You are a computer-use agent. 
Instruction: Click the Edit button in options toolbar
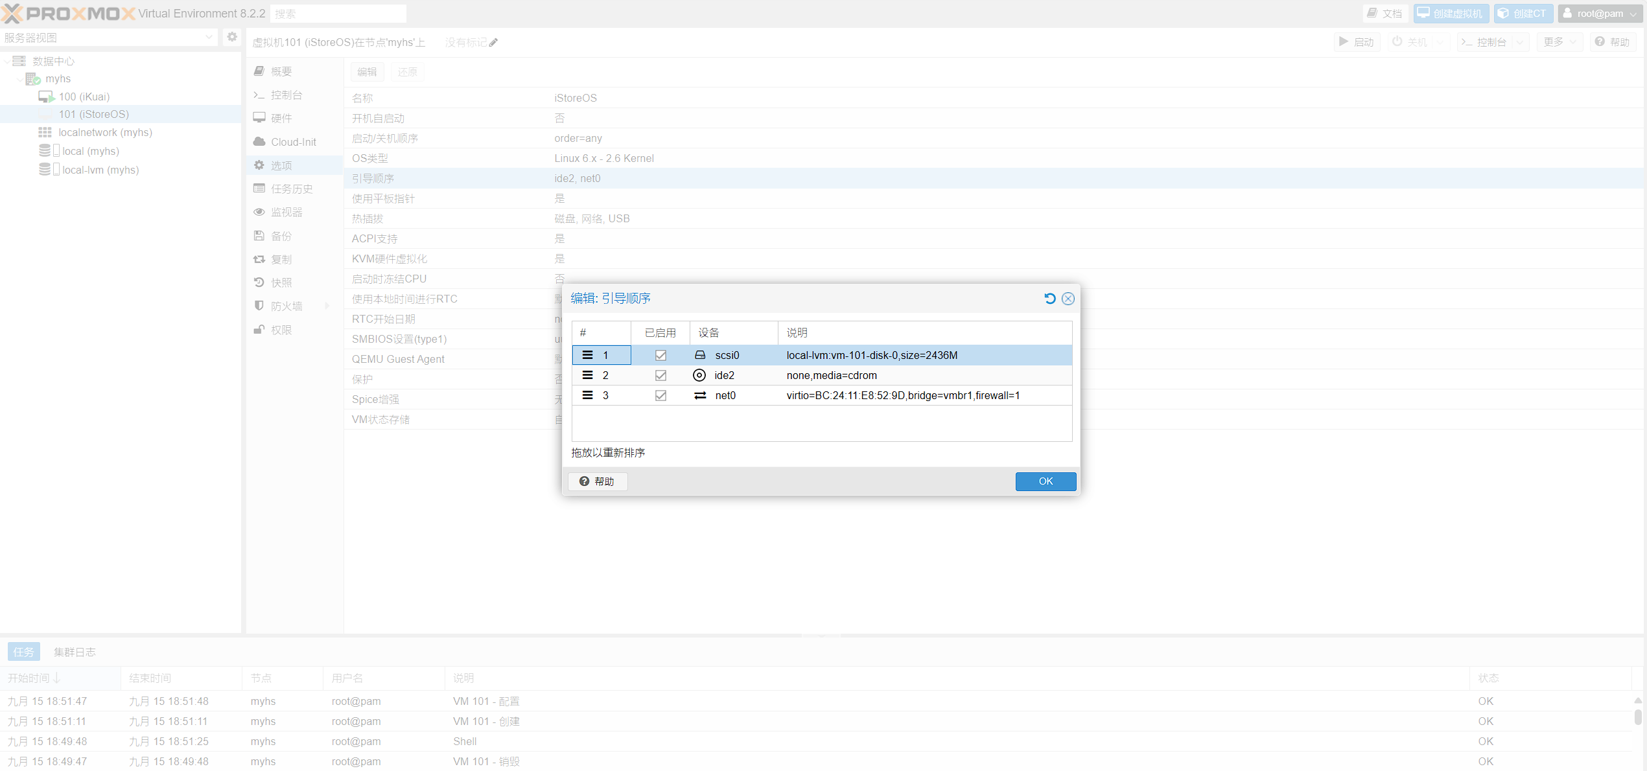click(x=367, y=72)
